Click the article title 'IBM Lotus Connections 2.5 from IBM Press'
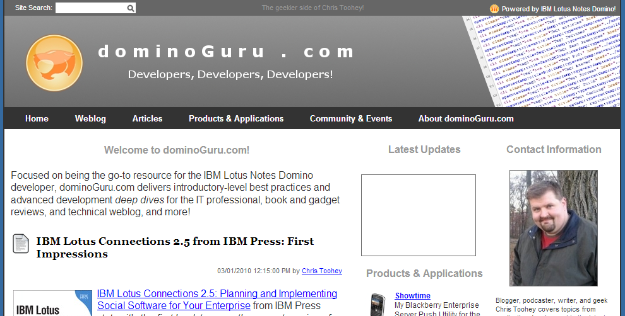The width and height of the screenshot is (625, 316). 175,247
